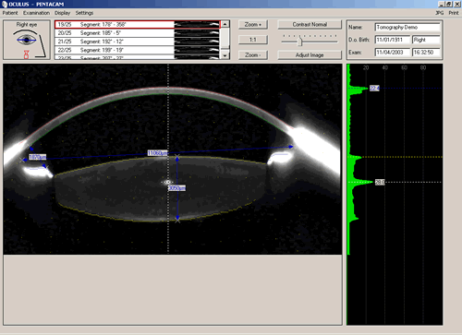
Task: Select the 1870µm angle measurement label
Action: pos(37,157)
